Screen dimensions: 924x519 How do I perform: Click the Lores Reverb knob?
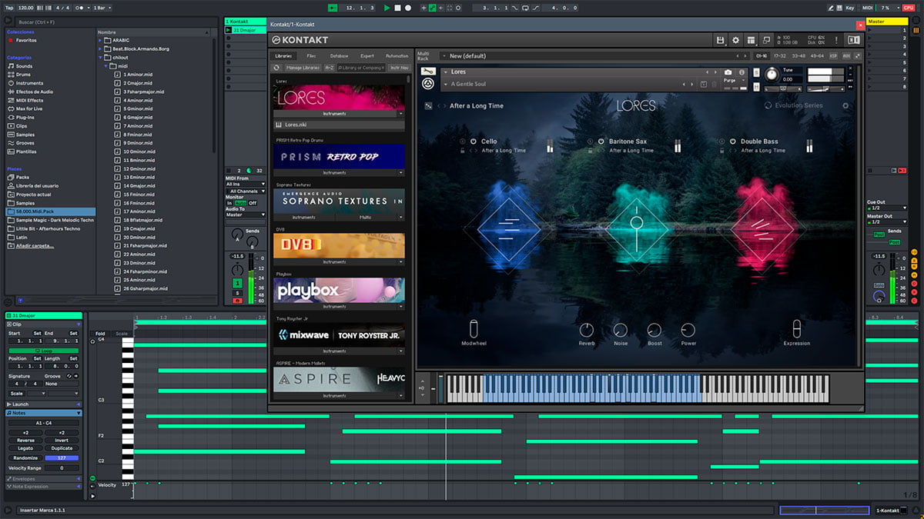587,330
